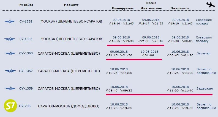Click the № рейса column header
Image resolution: width=218 pixels, height=117 pixels.
coord(26,5)
